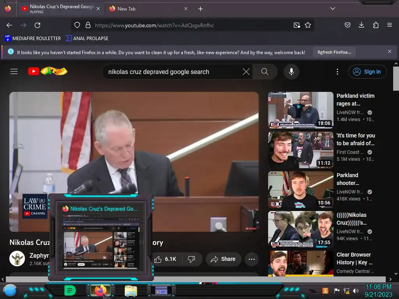This screenshot has width=399, height=299.
Task: Open the MEDIAFIRE ROULETTER bookmark
Action: pos(33,39)
